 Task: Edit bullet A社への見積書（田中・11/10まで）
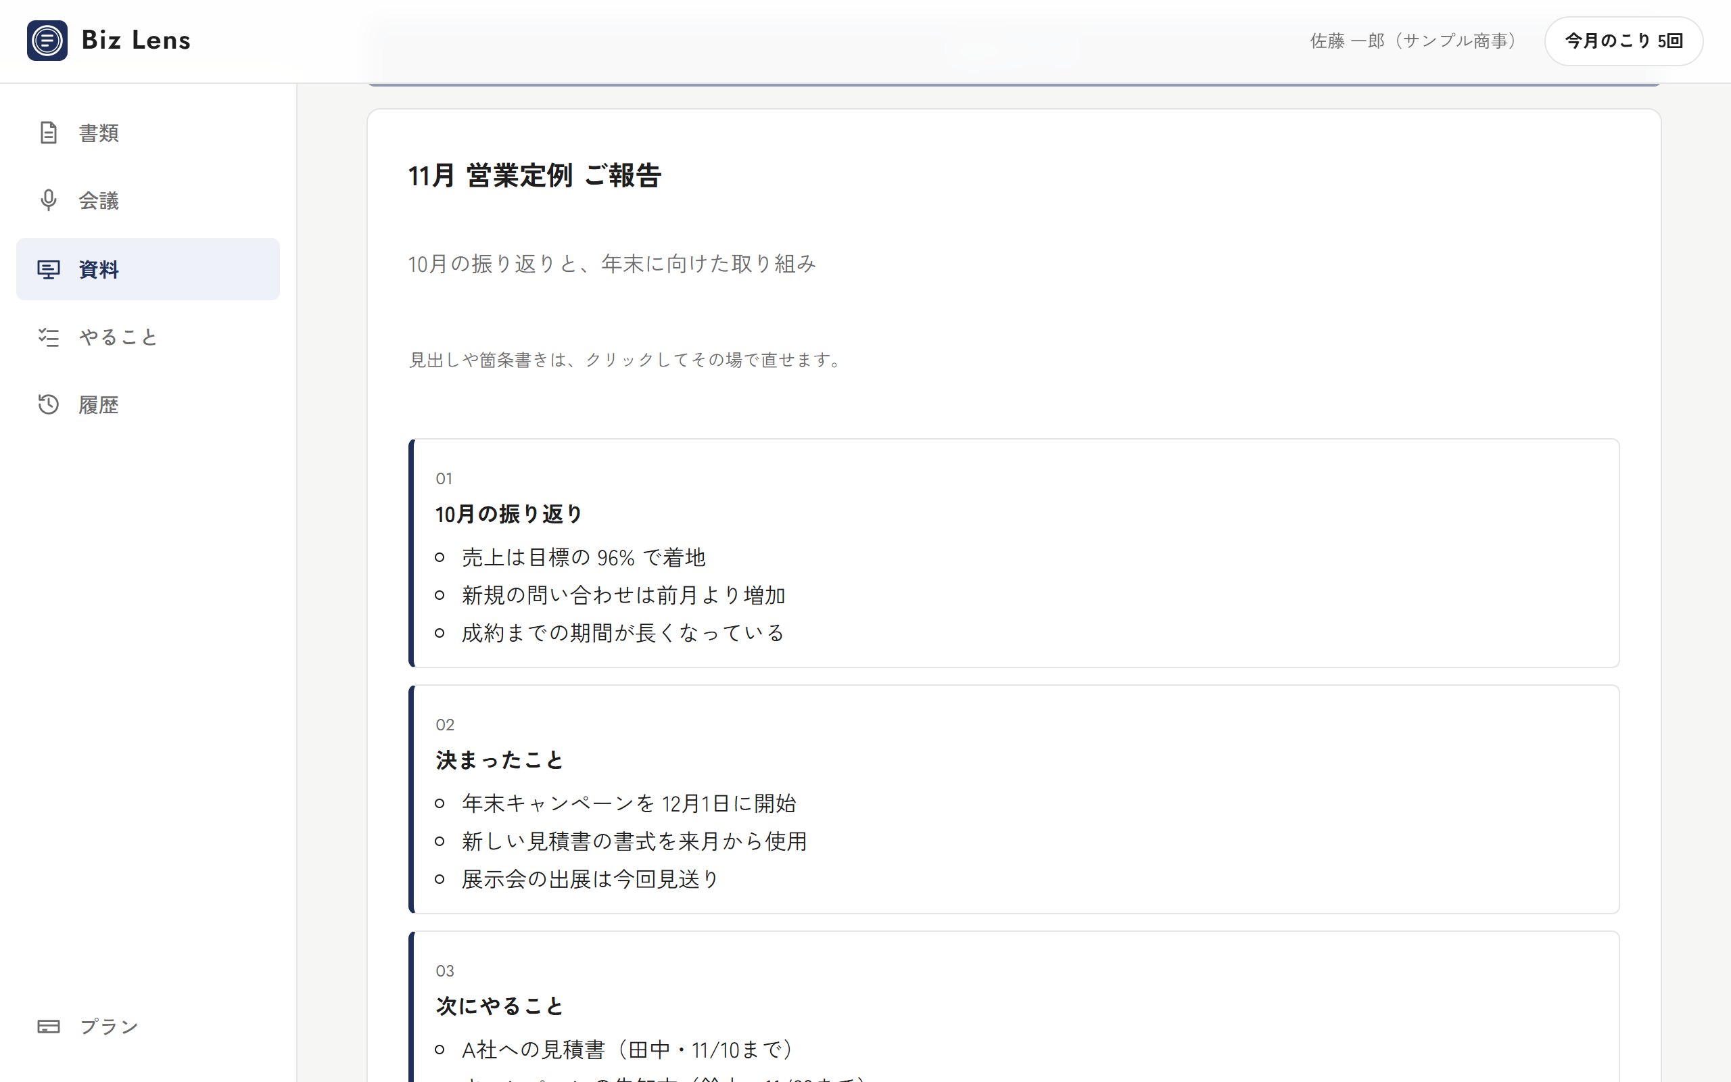tap(628, 1050)
